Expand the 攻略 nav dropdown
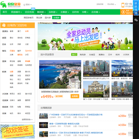The width and height of the screenshot is (139, 139). click(85, 12)
